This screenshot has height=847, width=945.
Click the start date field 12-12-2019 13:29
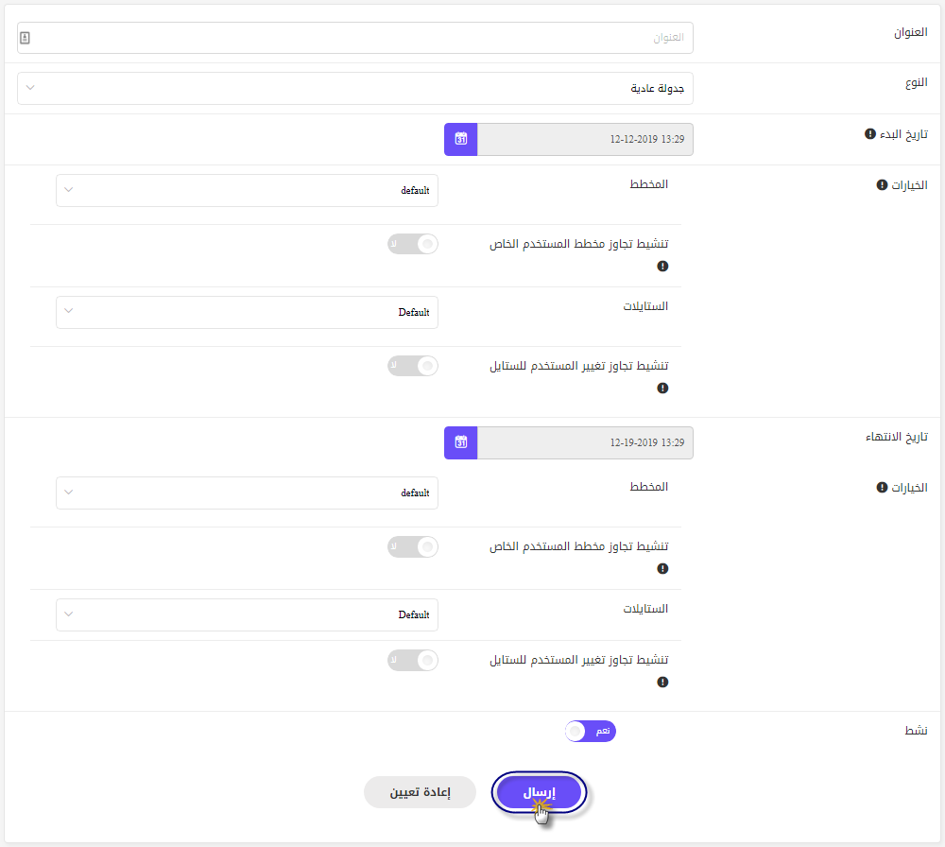click(585, 139)
